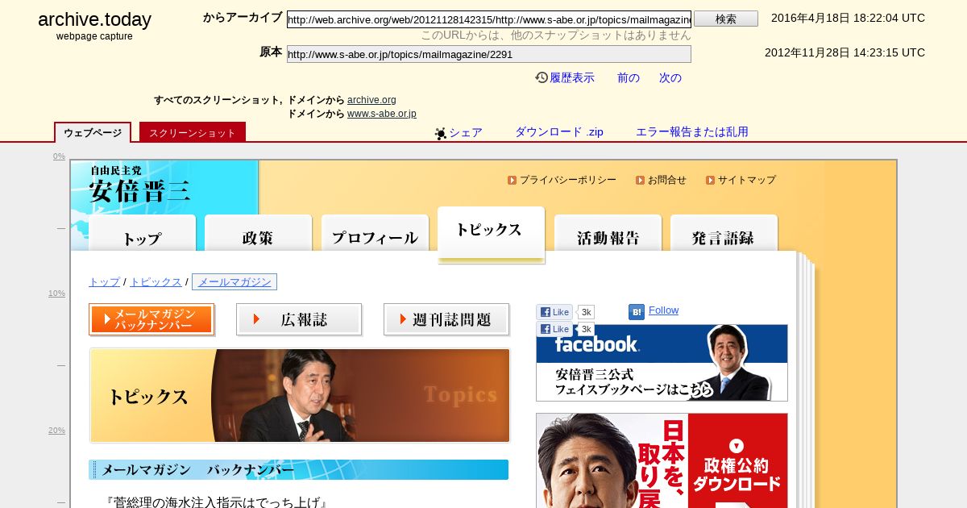Click the Hatena B! bookmark icon

pos(637,311)
